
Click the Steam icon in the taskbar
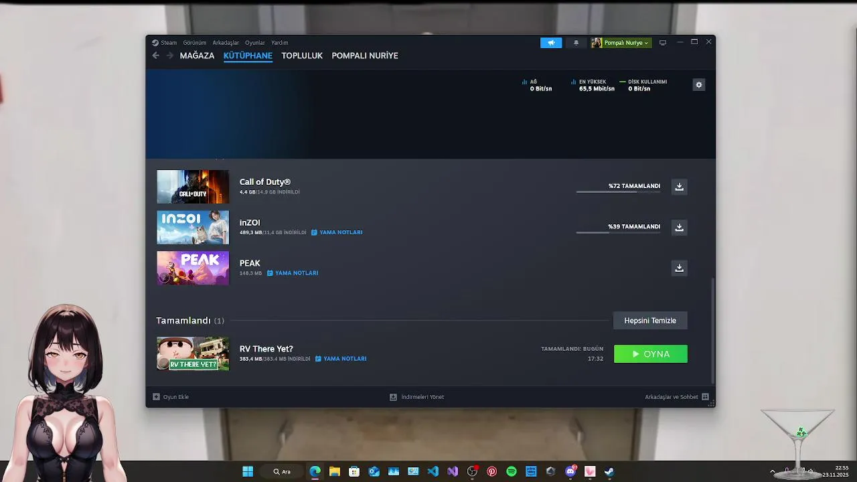(609, 471)
